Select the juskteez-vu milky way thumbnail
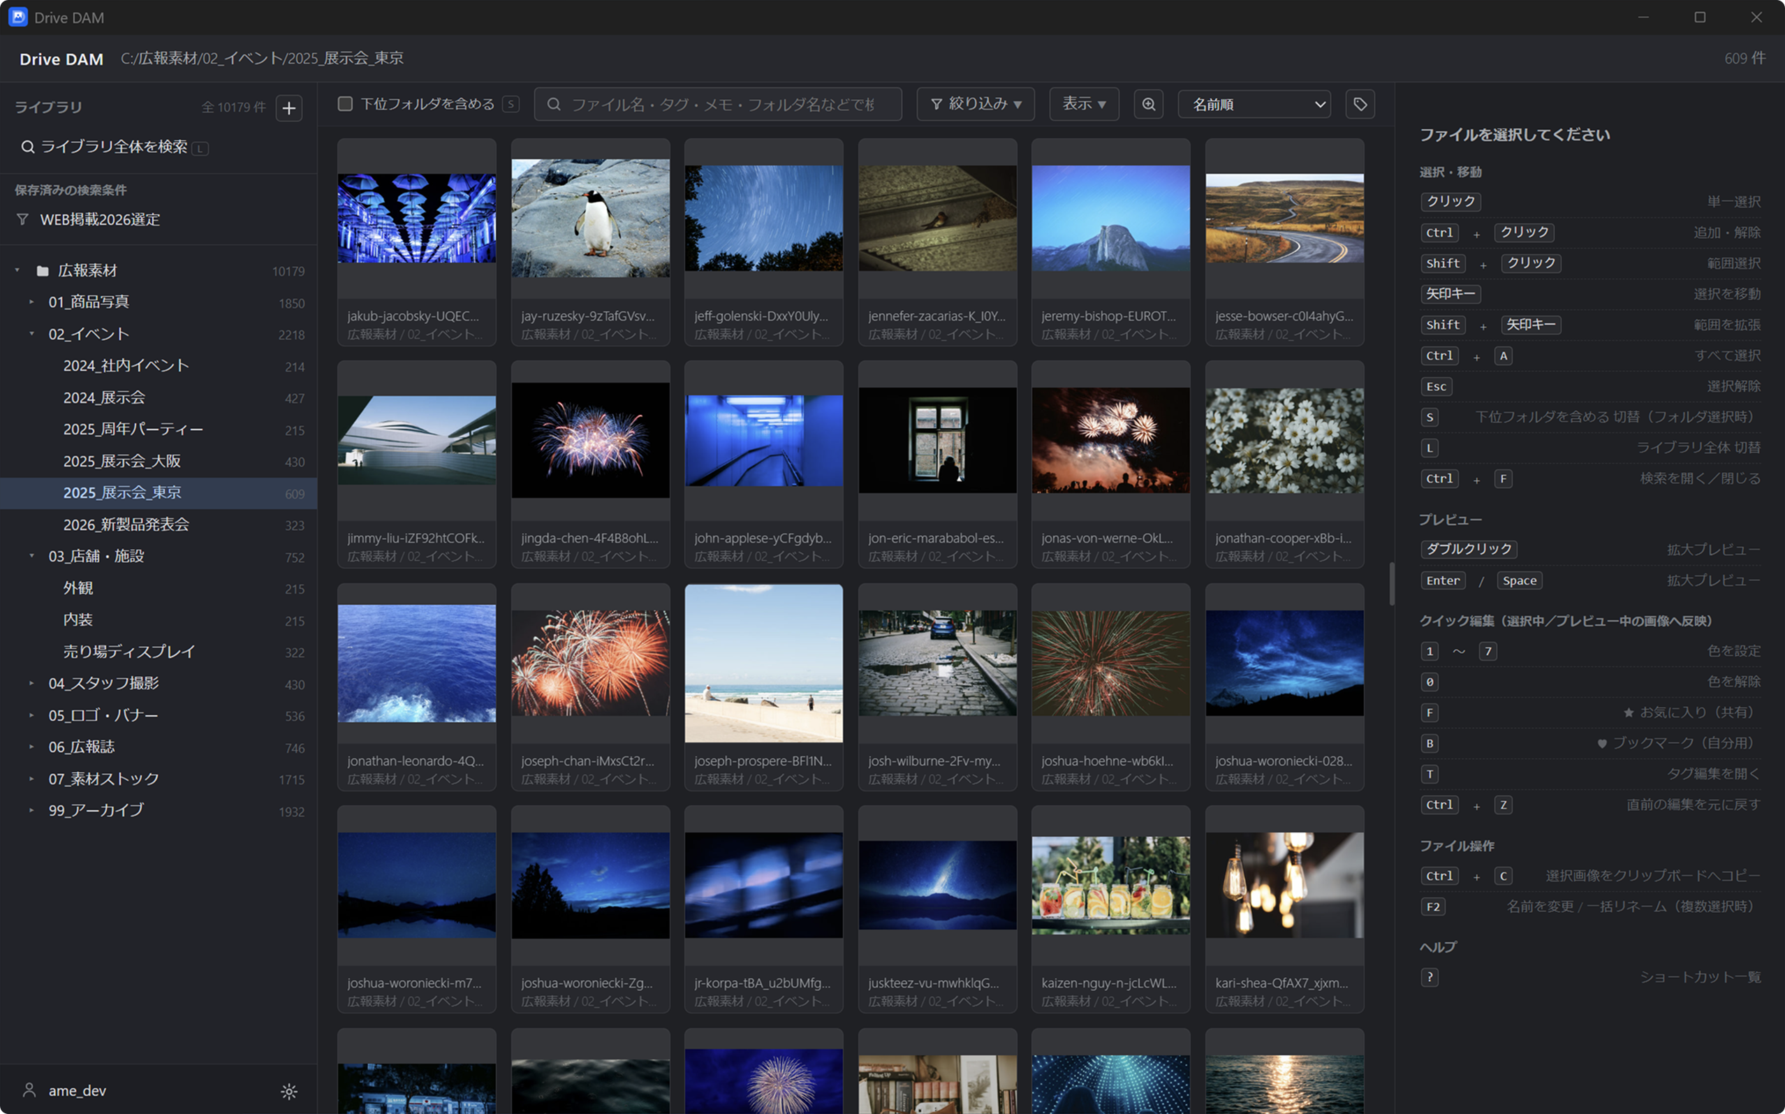The height and width of the screenshot is (1114, 1785). click(938, 886)
